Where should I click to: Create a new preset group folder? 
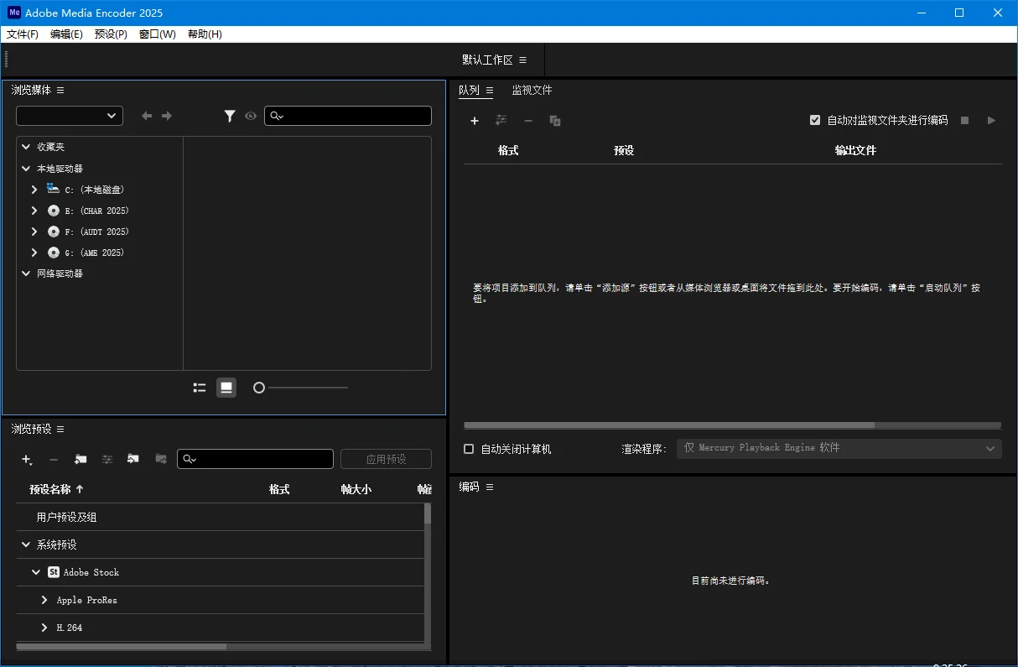point(79,459)
